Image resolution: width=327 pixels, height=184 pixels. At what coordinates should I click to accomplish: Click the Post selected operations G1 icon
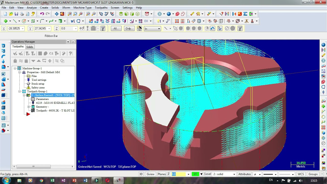tap(51, 53)
